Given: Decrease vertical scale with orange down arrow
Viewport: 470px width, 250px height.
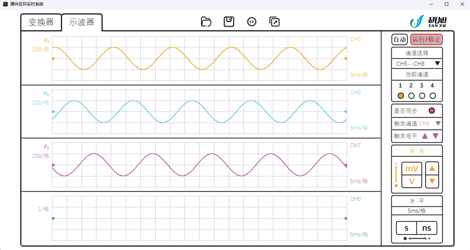Looking at the screenshot, I should (432, 181).
